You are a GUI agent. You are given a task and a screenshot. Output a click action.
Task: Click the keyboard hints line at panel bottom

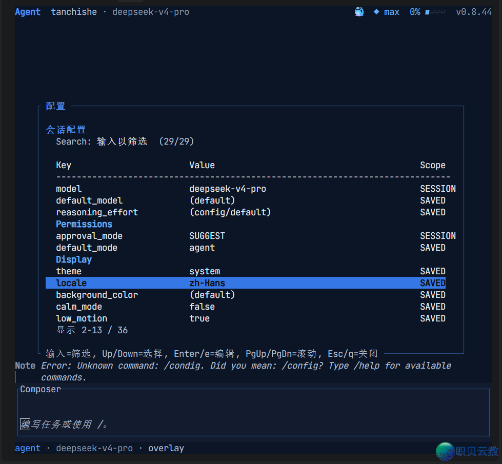[x=212, y=354]
